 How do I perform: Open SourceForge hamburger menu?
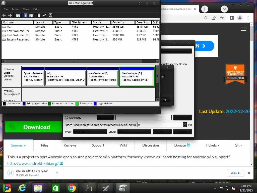tap(243, 29)
